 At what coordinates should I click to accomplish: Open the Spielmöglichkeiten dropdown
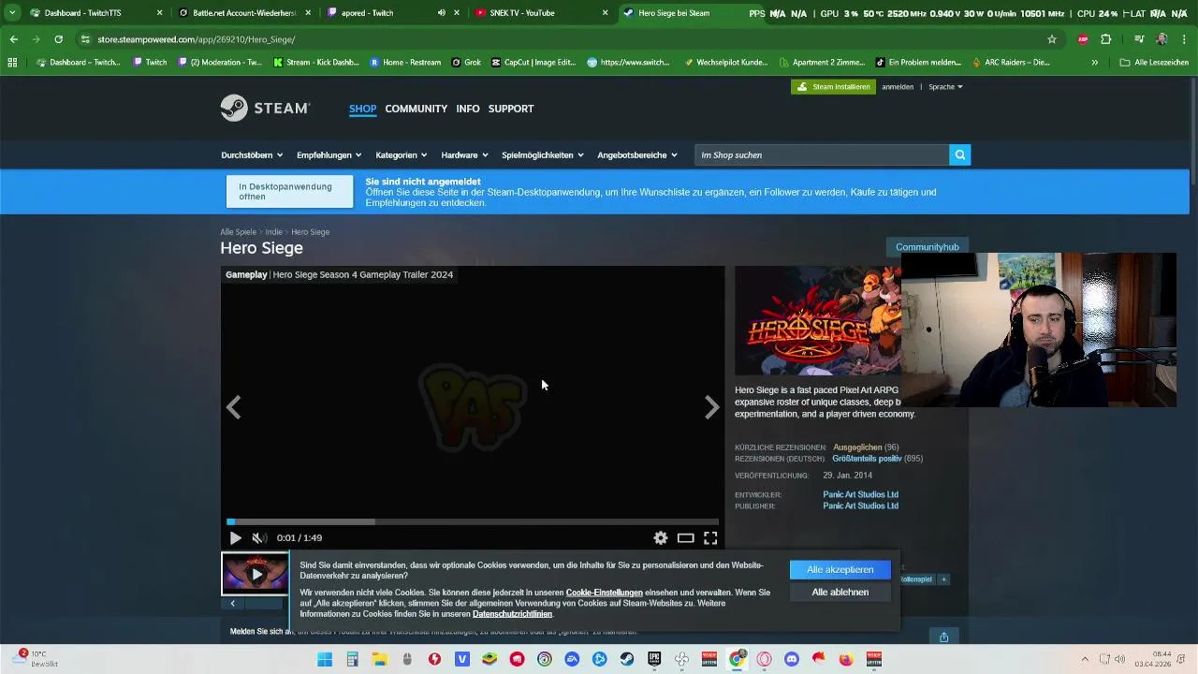(x=542, y=155)
